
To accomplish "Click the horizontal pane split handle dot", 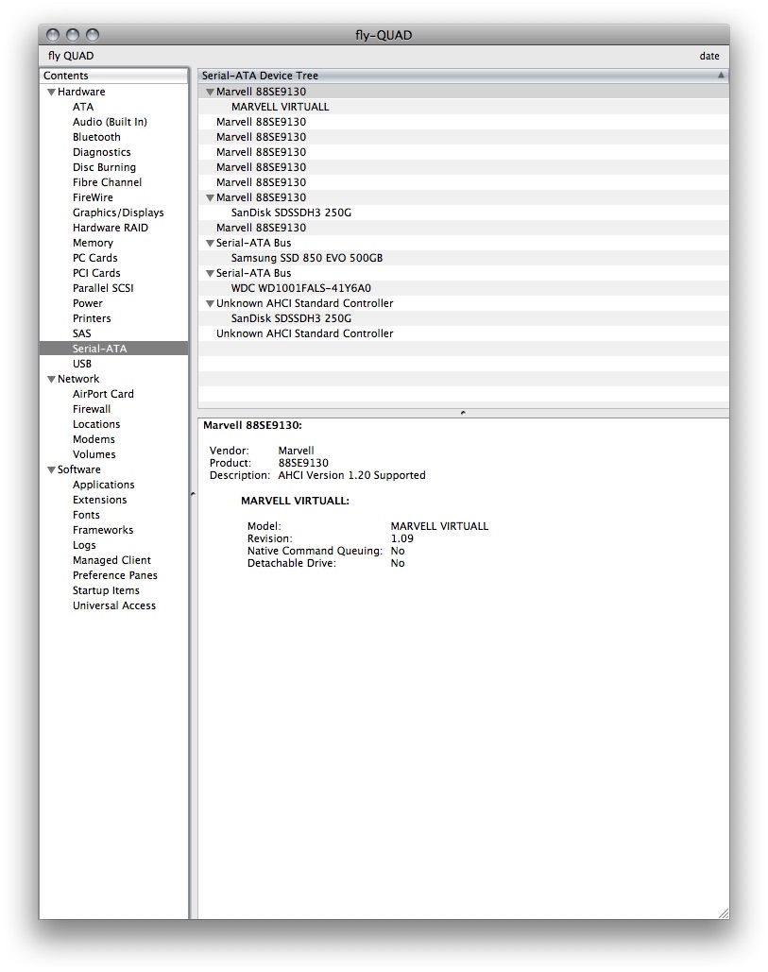I will tap(463, 413).
